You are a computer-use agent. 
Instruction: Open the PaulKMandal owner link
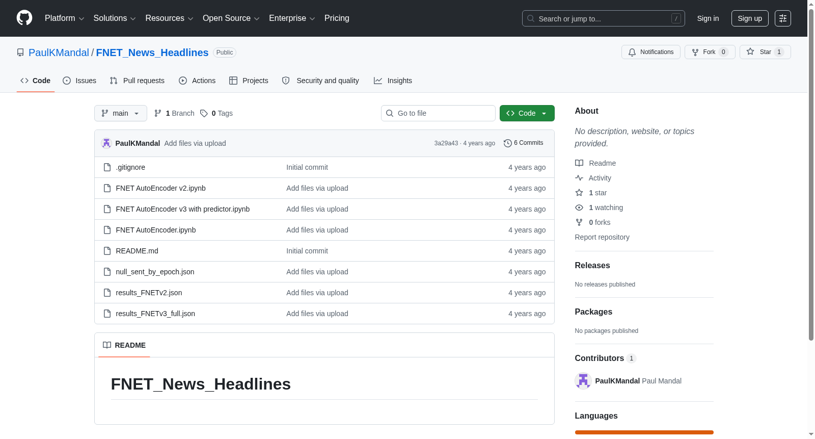point(59,53)
